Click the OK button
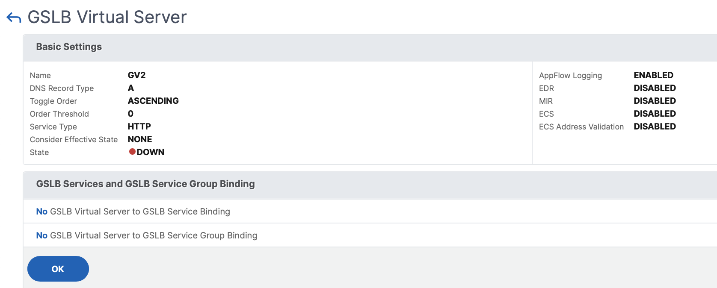 pos(58,269)
